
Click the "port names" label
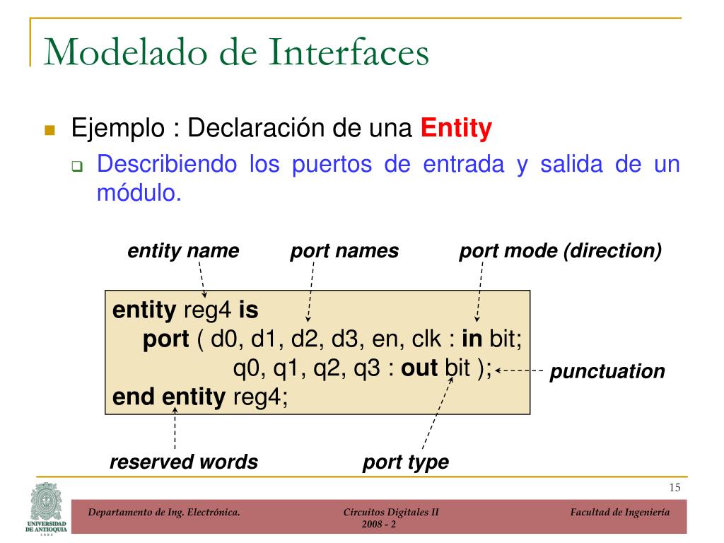pos(344,251)
